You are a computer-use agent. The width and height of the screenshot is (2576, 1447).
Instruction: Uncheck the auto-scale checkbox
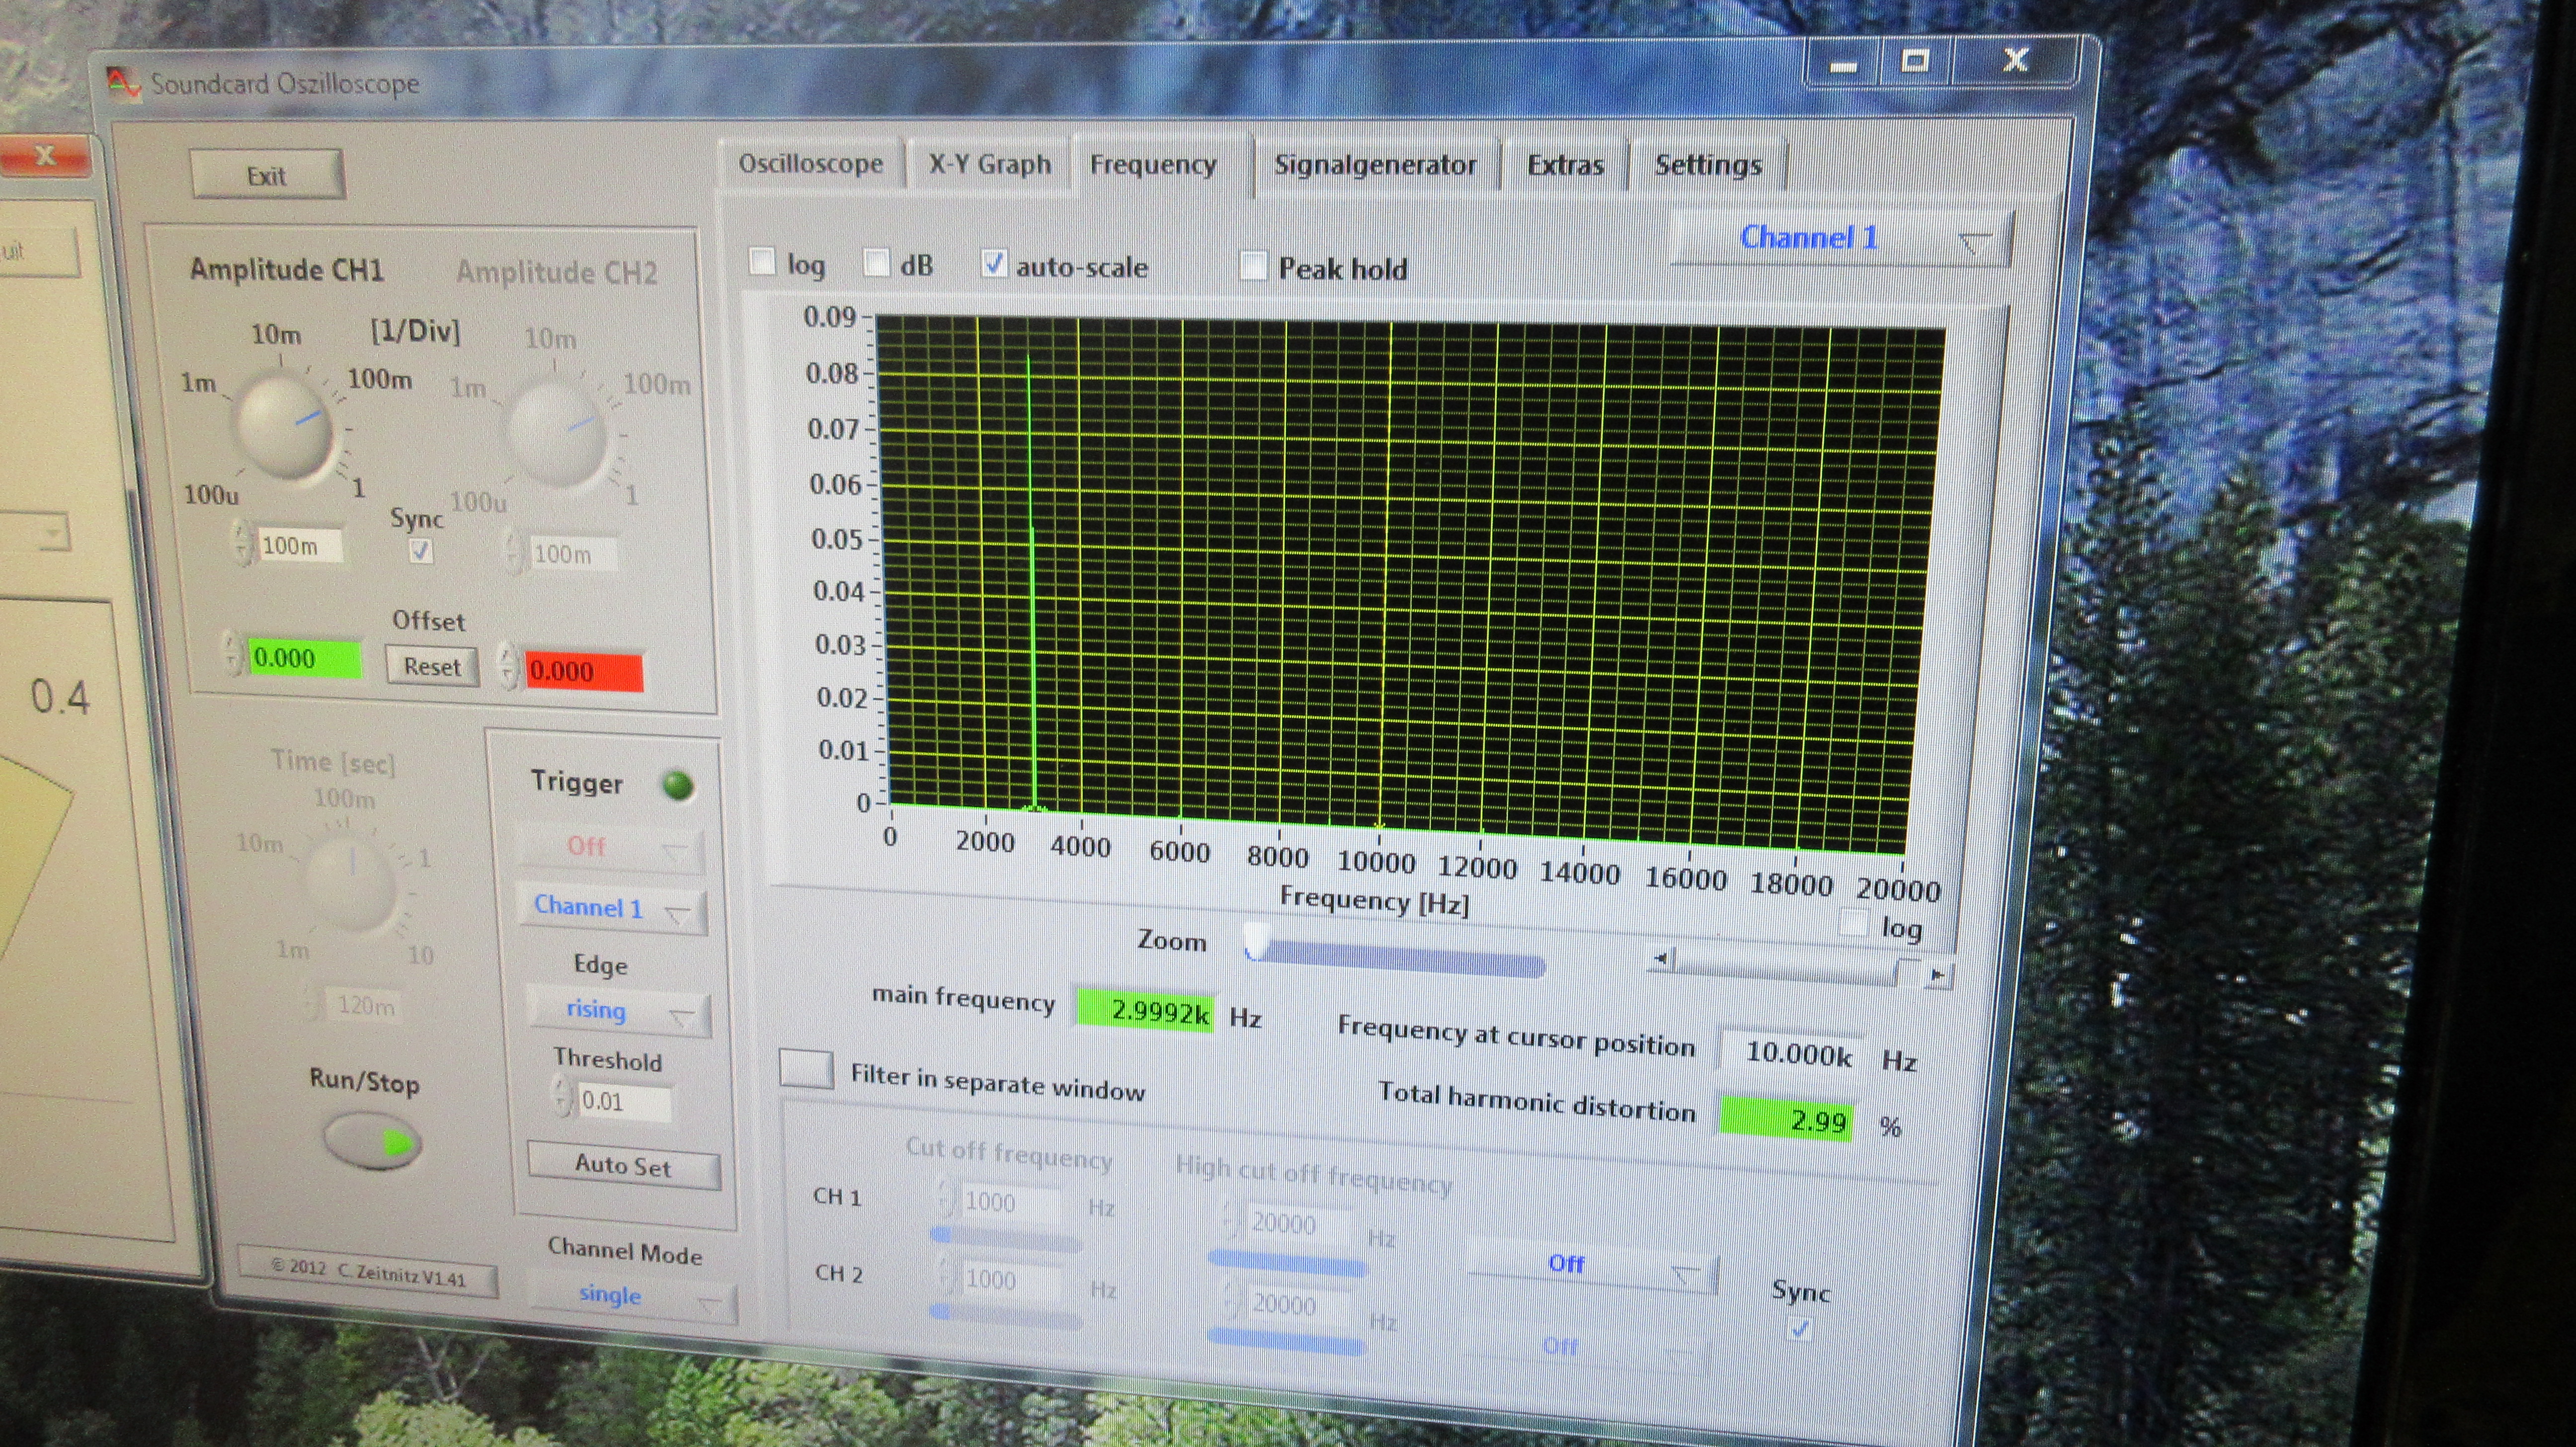994,264
